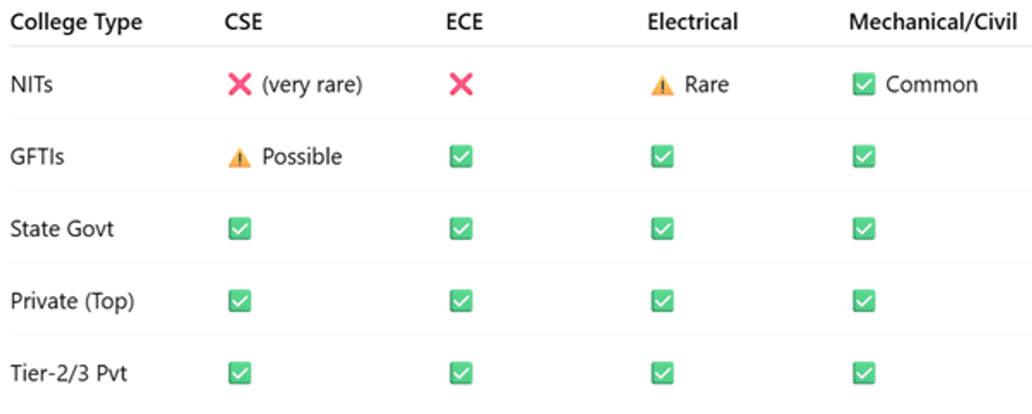Select the Tier-2/3 Pvt row label

pyautogui.click(x=69, y=374)
